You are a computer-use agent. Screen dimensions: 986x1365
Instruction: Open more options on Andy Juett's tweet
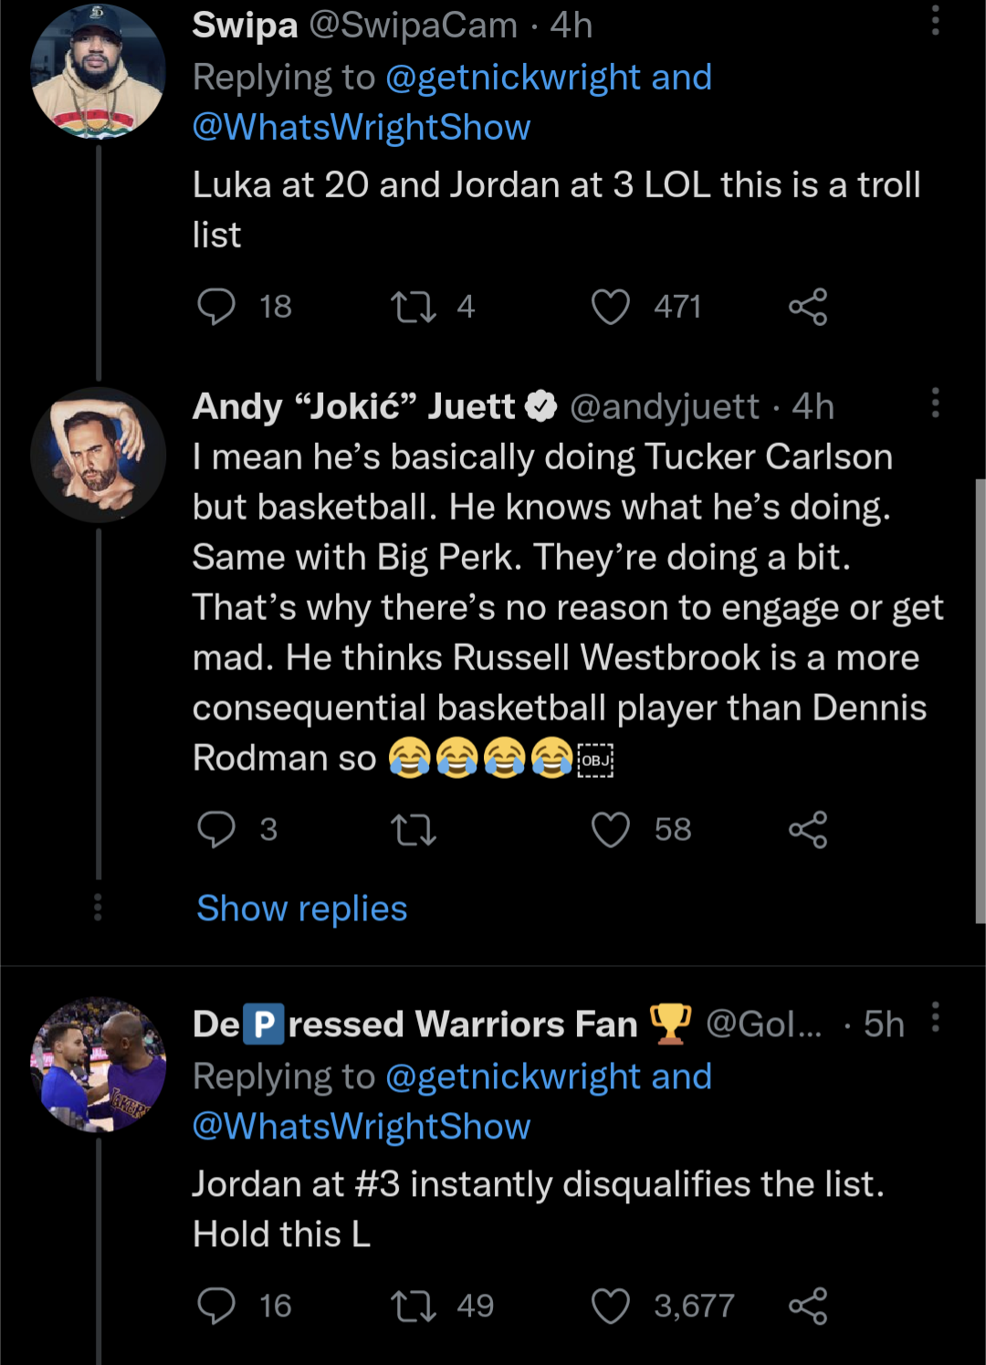pyautogui.click(x=935, y=403)
